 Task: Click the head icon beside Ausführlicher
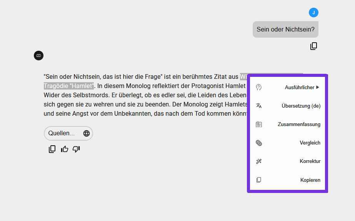coord(259,88)
